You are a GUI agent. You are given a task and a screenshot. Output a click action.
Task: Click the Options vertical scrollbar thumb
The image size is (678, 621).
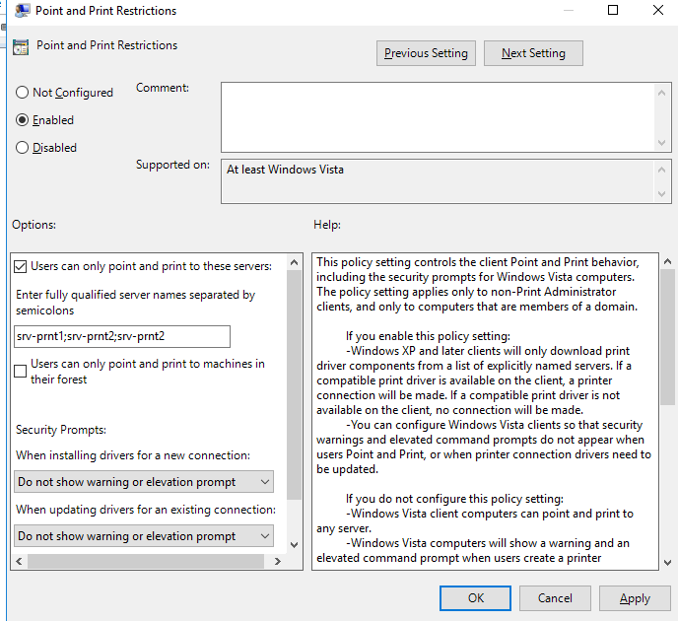tap(294, 384)
